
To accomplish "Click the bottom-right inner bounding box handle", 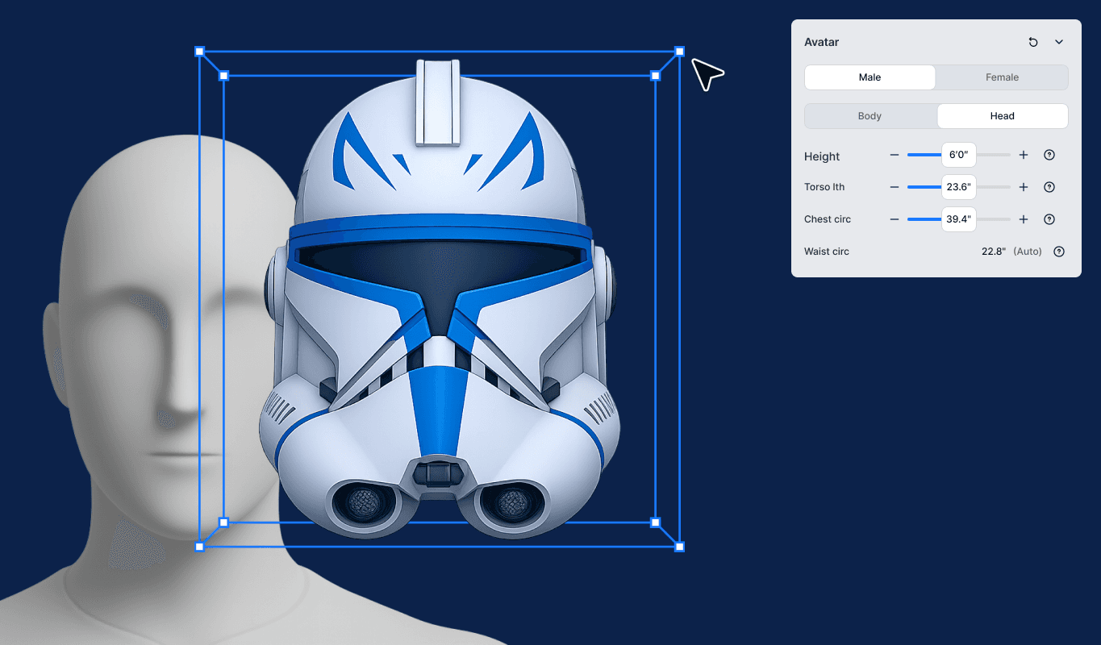I will 656,522.
